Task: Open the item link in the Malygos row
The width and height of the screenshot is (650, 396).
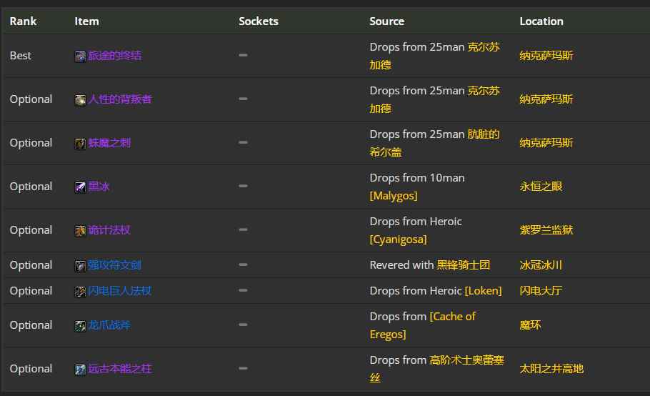Action: pyautogui.click(x=99, y=186)
